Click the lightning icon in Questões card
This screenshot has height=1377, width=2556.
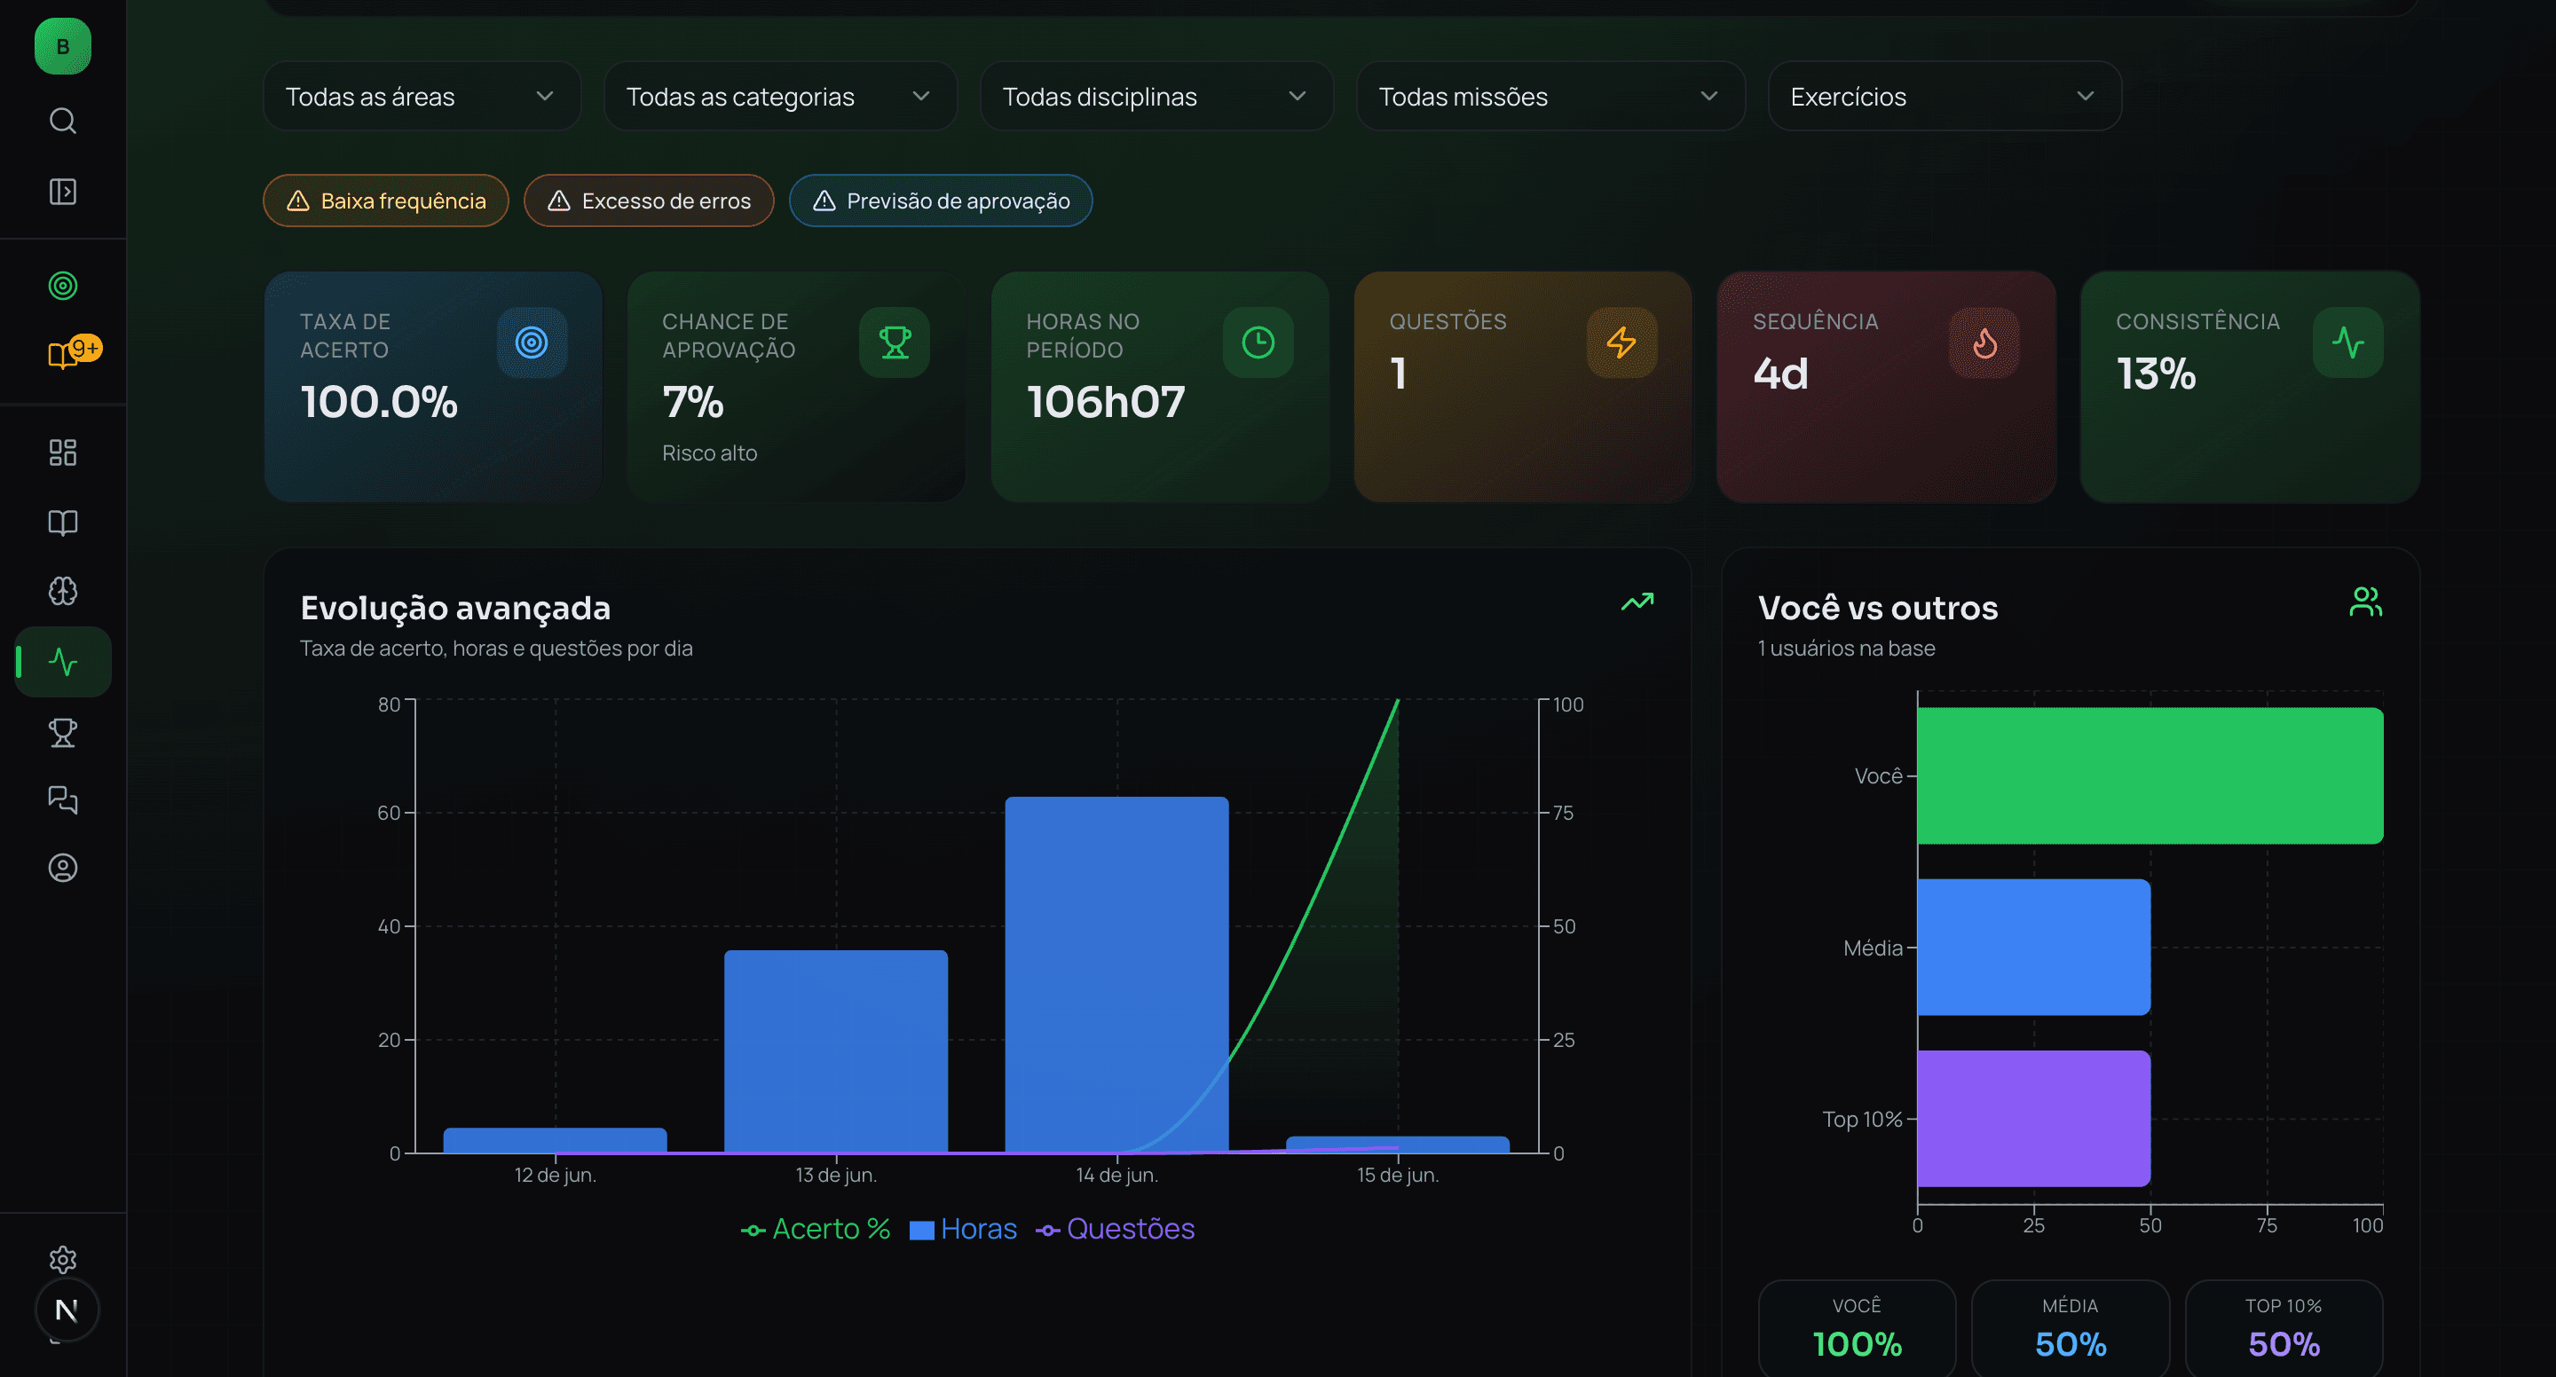(x=1621, y=343)
